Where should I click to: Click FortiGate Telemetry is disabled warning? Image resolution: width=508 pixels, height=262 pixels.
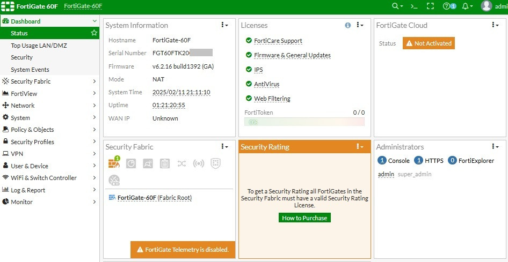183,249
